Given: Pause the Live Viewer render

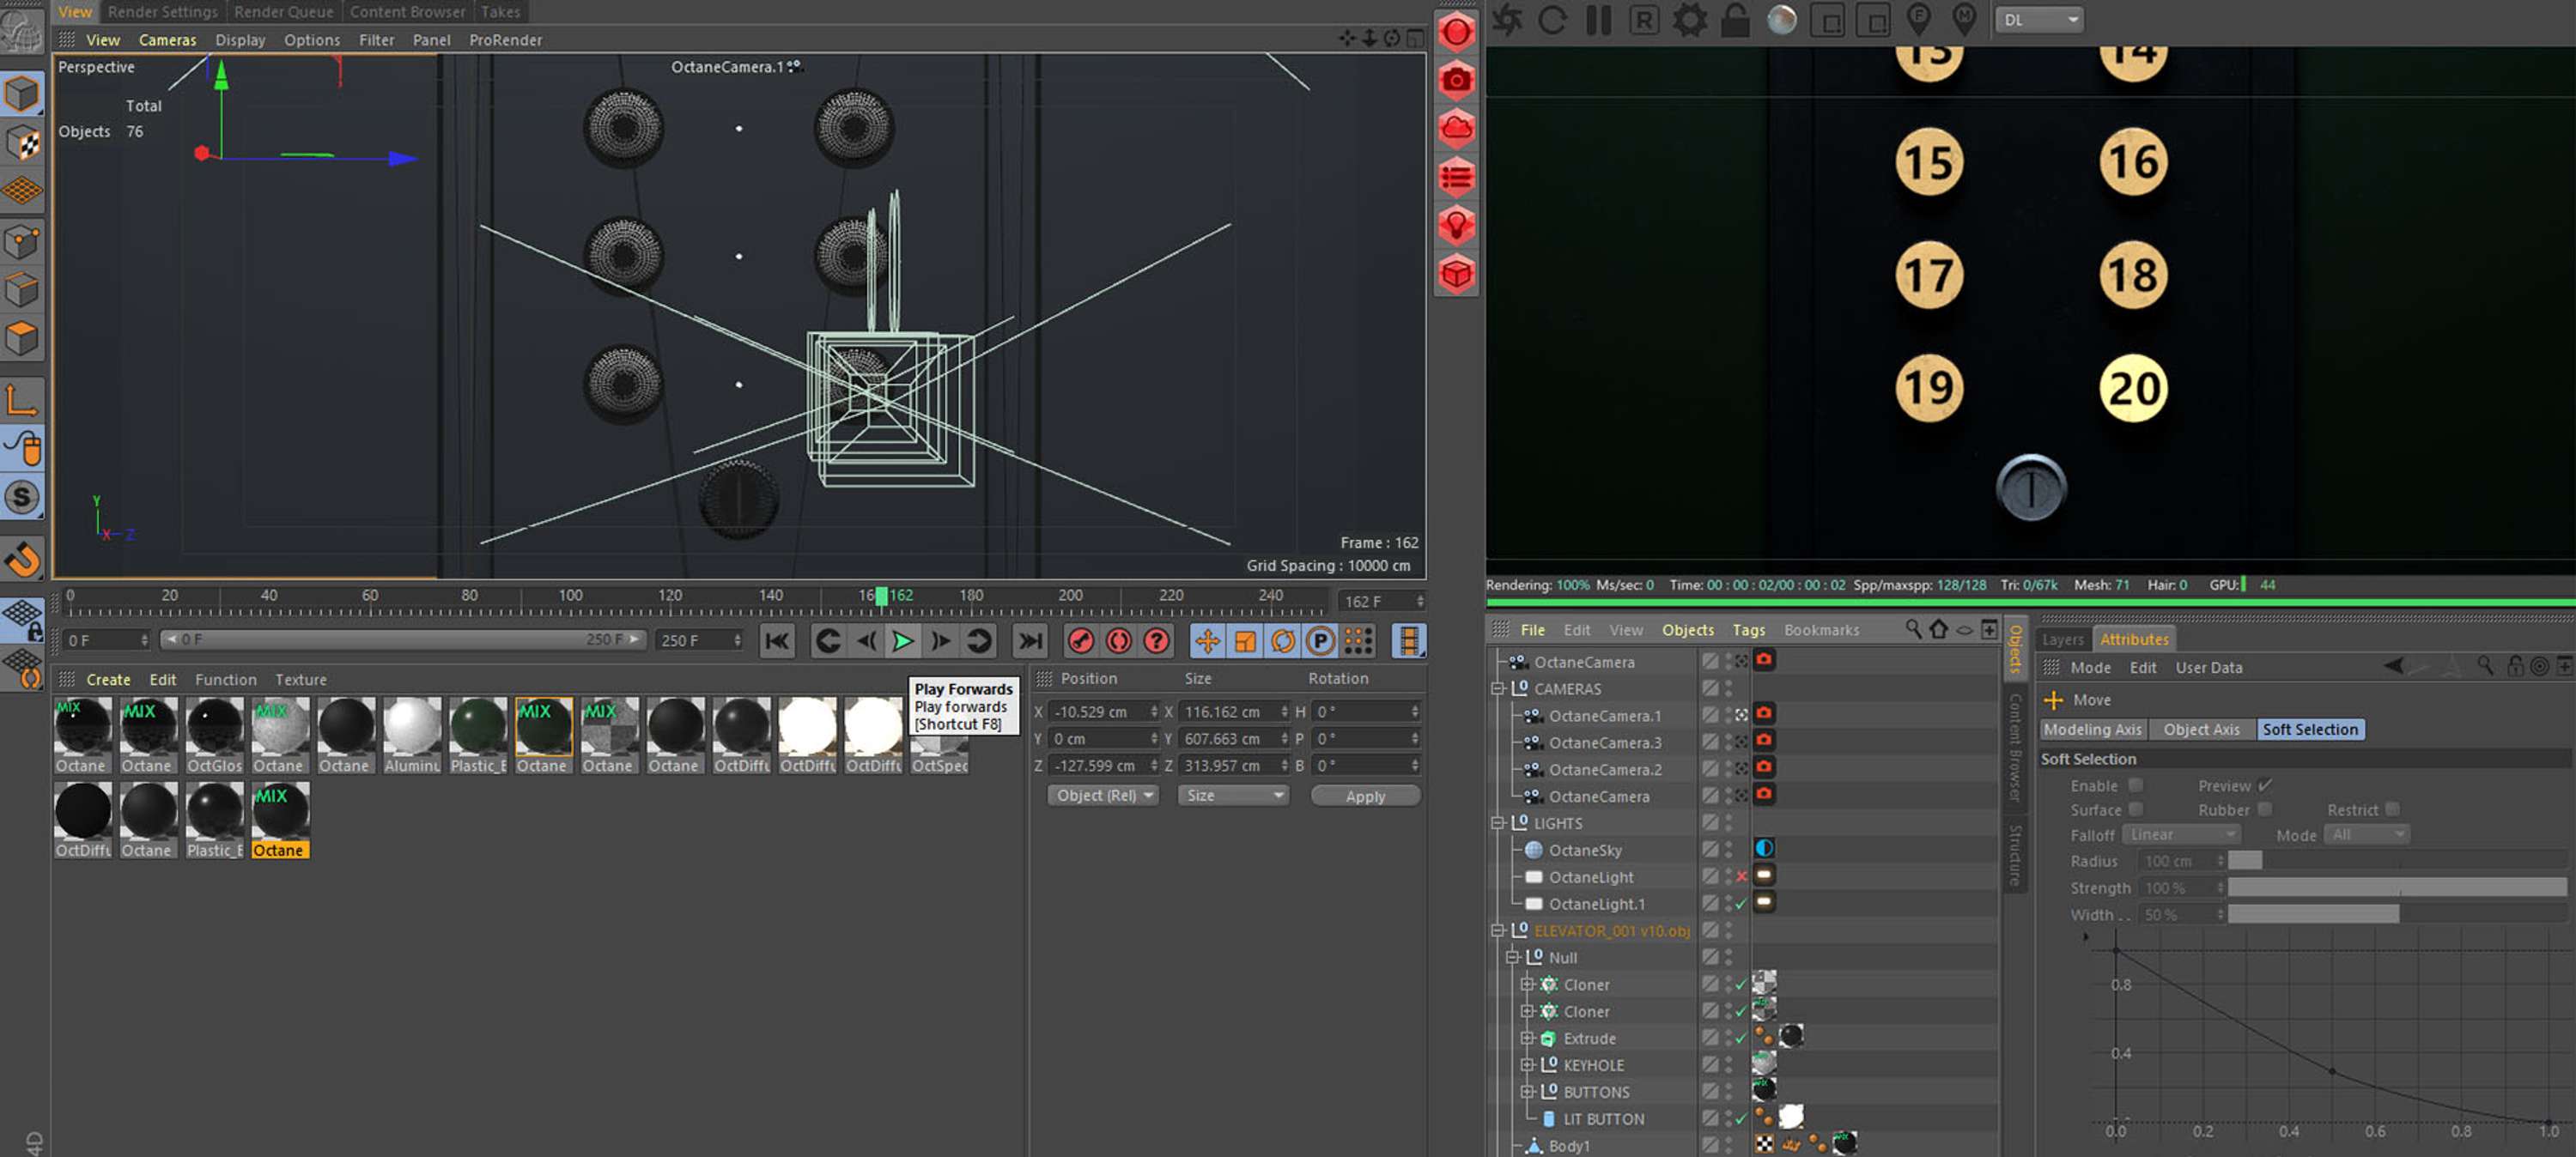Looking at the screenshot, I should pos(1598,20).
